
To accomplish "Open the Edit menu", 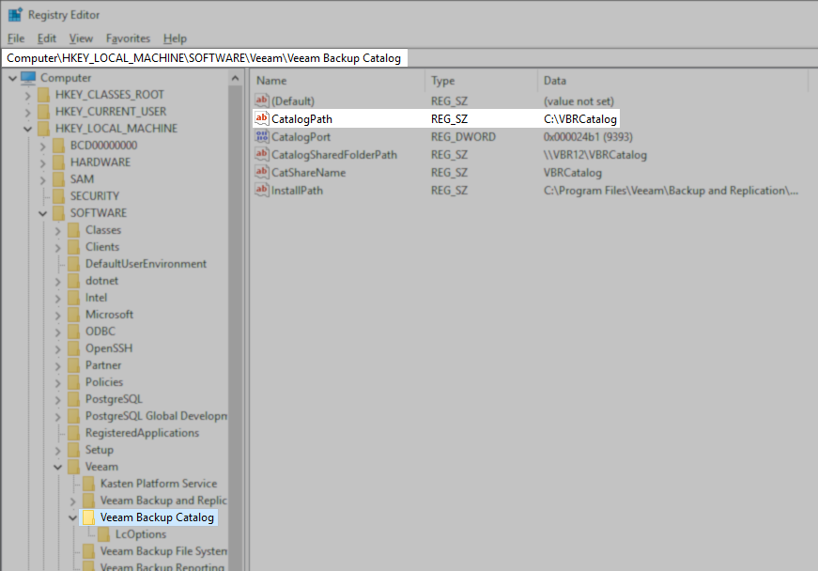I will [46, 39].
